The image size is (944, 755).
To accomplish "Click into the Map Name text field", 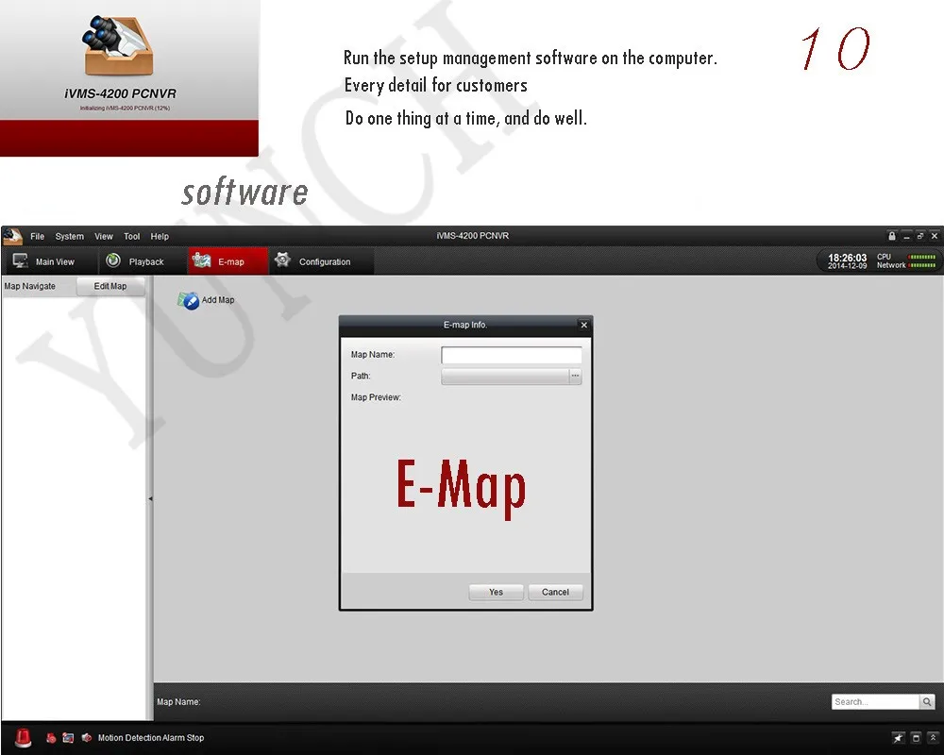I will coord(511,355).
